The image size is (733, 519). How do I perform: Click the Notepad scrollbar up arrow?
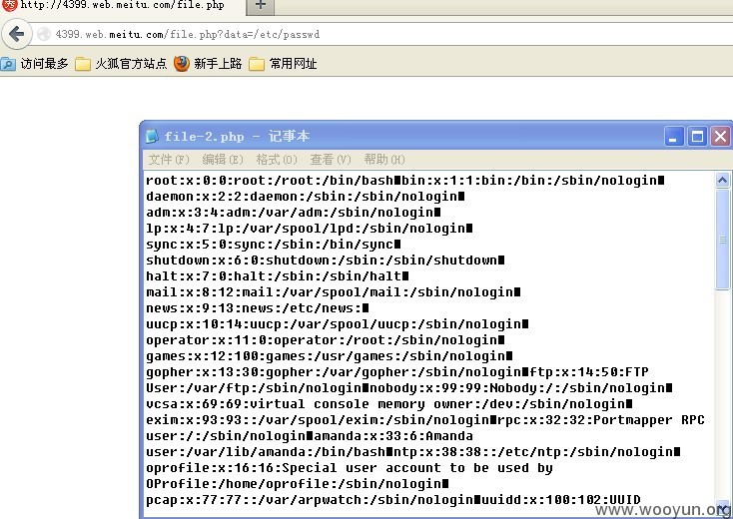click(722, 180)
